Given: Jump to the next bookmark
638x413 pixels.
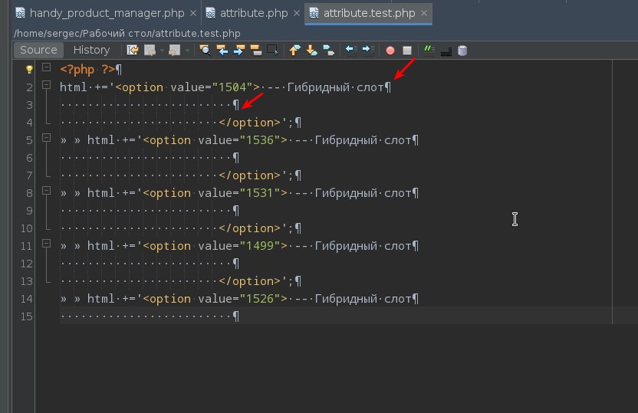Looking at the screenshot, I should click(x=311, y=51).
